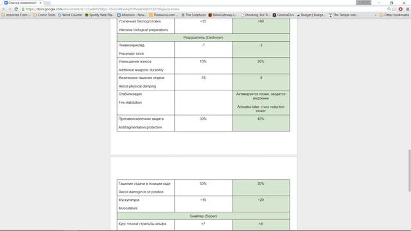Open the Word Counter bookmark
The width and height of the screenshot is (411, 231).
tap(70, 15)
